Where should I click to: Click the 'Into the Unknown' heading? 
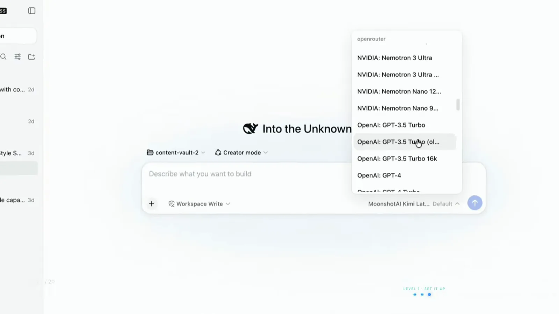[307, 129]
